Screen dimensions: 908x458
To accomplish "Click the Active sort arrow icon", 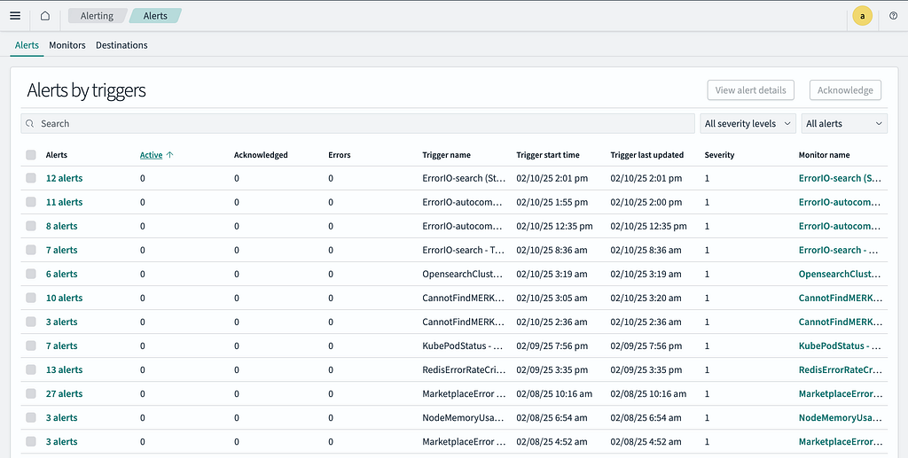I will 169,155.
